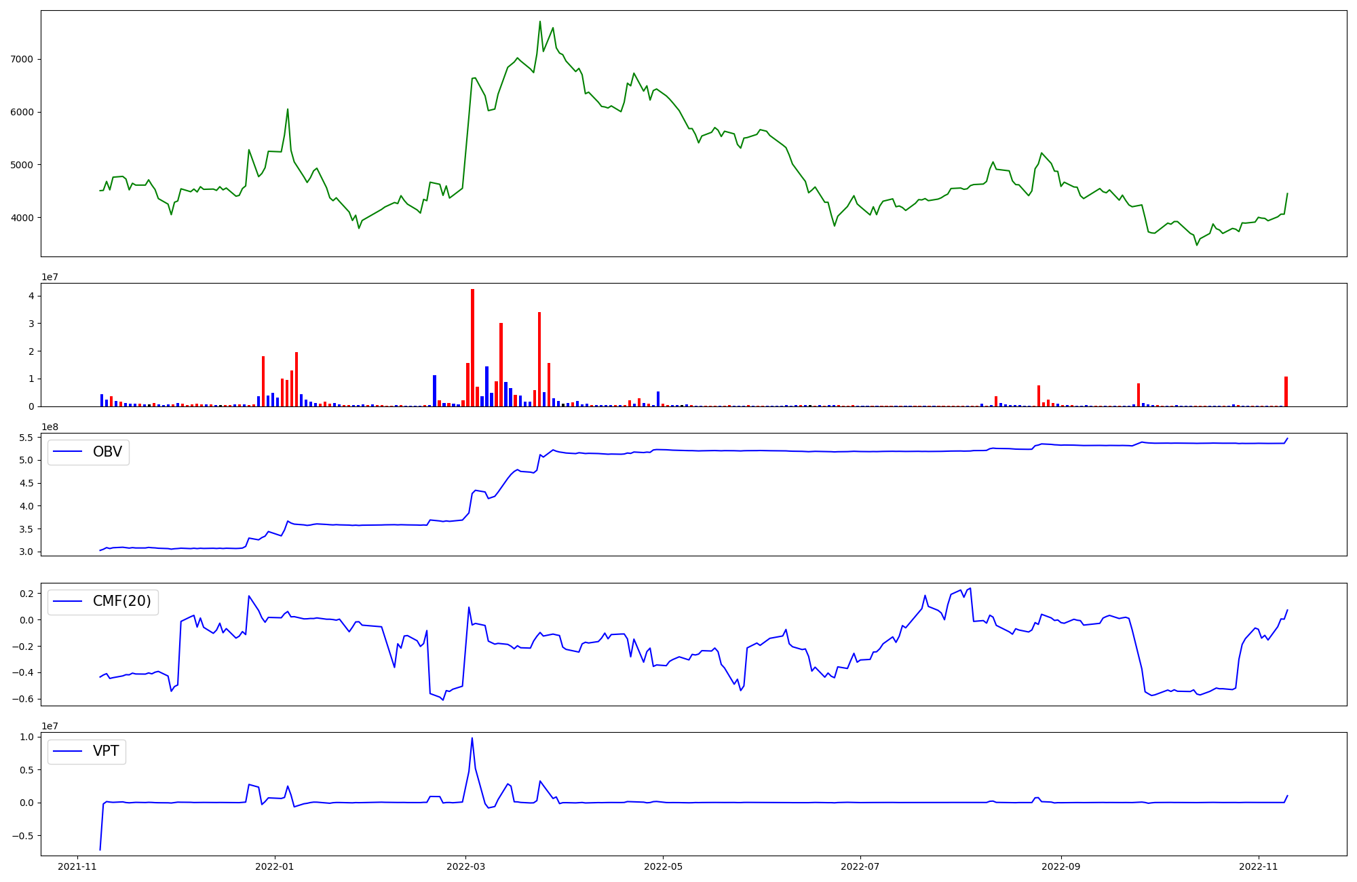
Task: Click the 5.5 tick on the OBV axis
Action: 25,438
